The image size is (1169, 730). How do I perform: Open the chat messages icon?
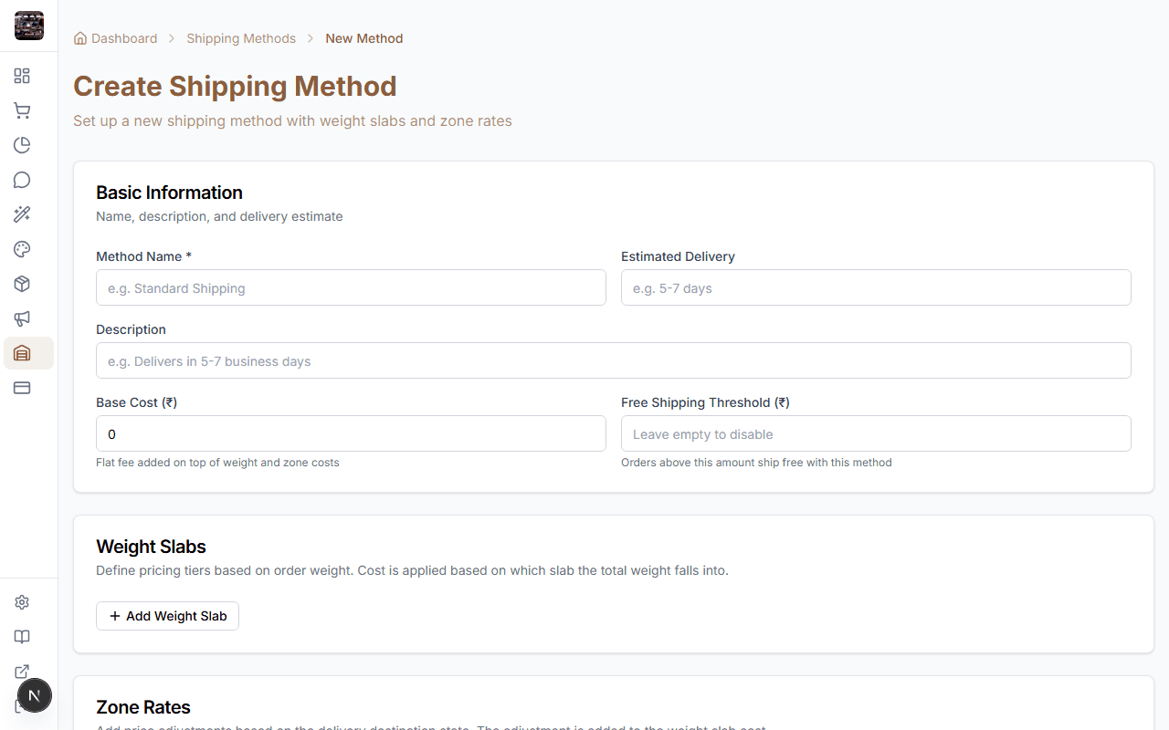22,180
